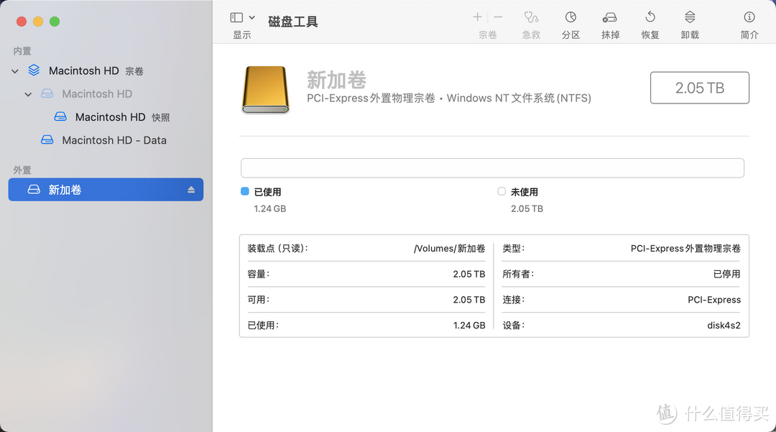Click the 显示 toolbar label

[242, 35]
